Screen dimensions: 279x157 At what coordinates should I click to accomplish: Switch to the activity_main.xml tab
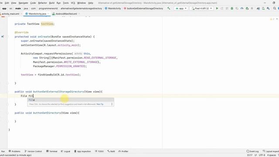10,14
